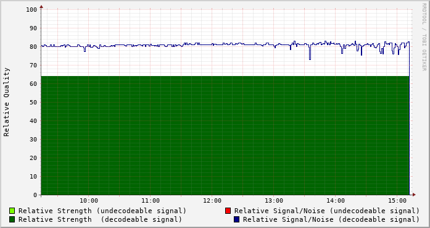Select the Relative Strength (undecodeable signal) legend label
Screen dimensions: 430x228
click(102, 211)
